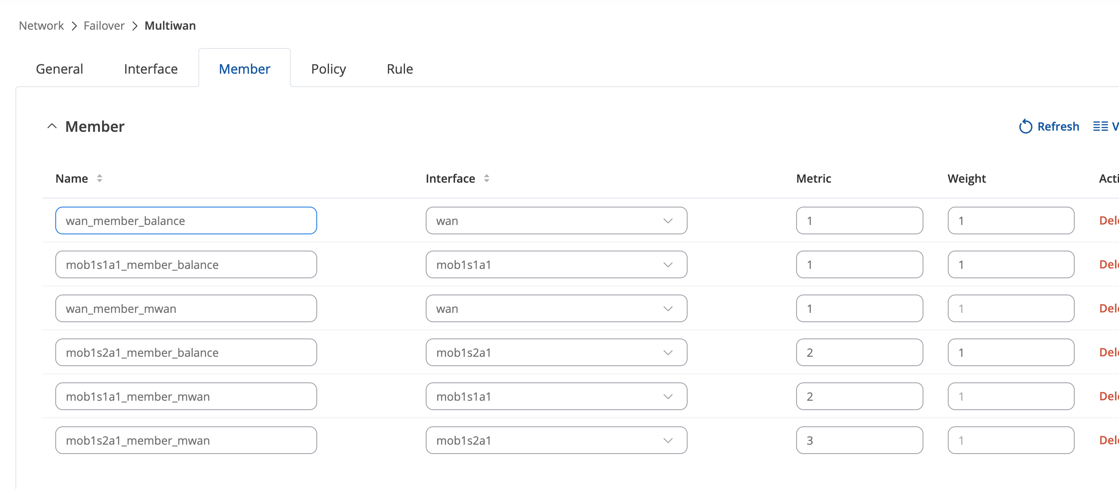This screenshot has height=489, width=1119.
Task: Sort by Name column arrows
Action: click(x=100, y=179)
